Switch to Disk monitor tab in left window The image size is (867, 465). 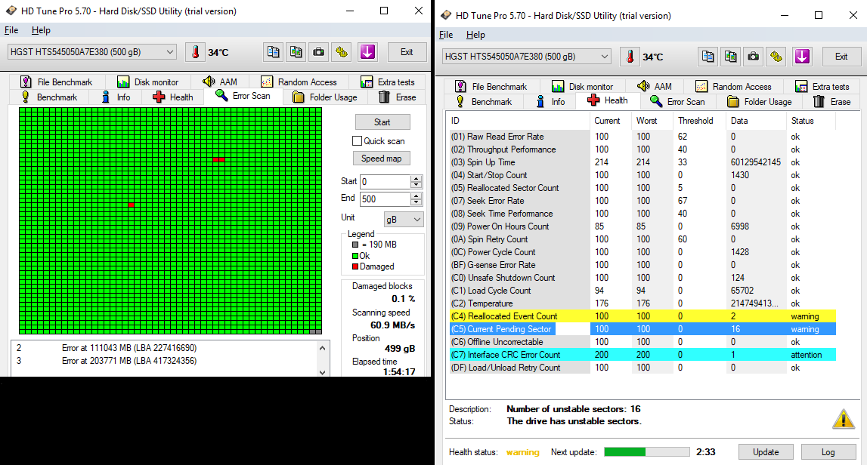coord(147,82)
